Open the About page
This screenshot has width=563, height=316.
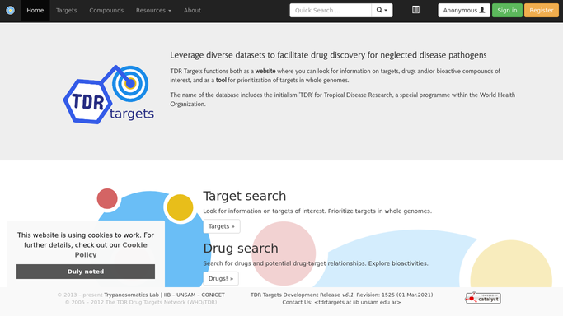point(192,11)
